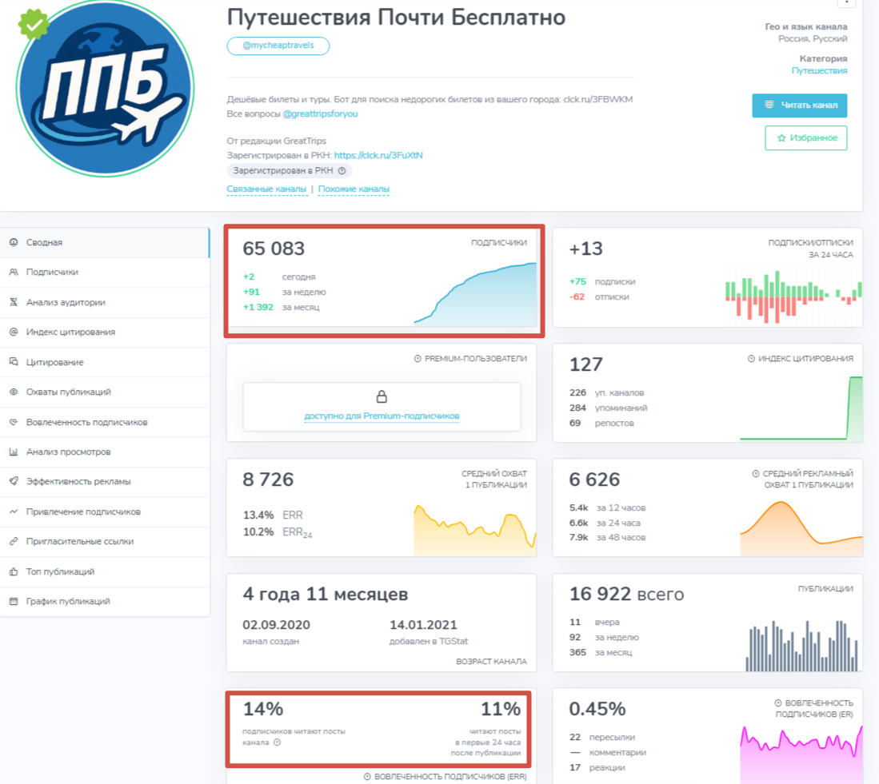Click the lock icon in the Premium users card
This screenshot has width=879, height=784.
coord(382,396)
